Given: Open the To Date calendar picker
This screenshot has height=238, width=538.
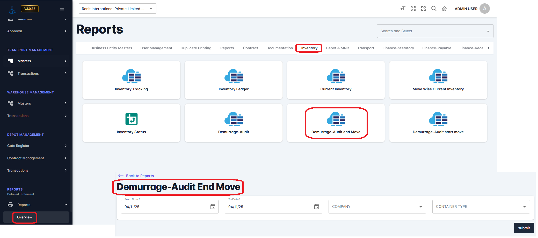Looking at the screenshot, I should point(317,207).
